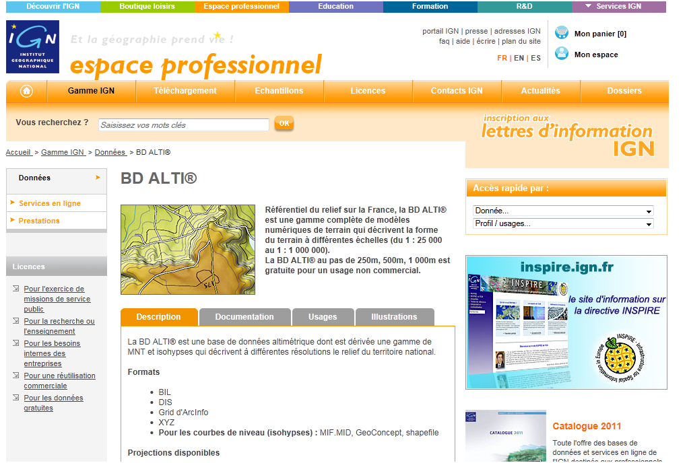Open the Education top tab
687x463 pixels.
tap(336, 6)
